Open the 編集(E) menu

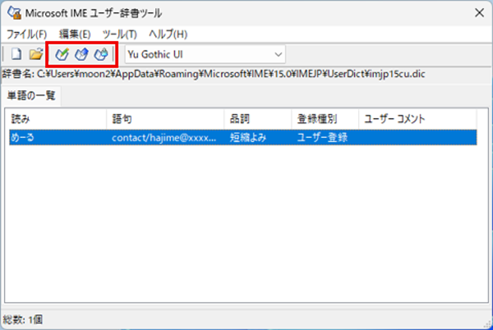(x=75, y=34)
